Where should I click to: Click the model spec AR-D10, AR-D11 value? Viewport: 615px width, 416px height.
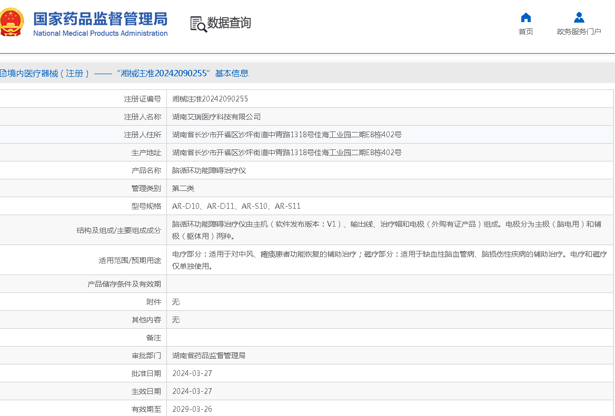click(x=236, y=206)
